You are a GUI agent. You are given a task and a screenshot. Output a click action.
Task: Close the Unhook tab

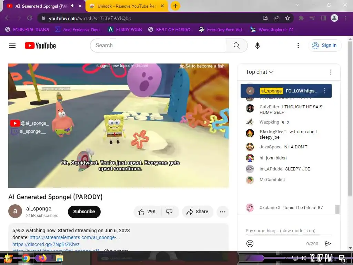pos(162,6)
